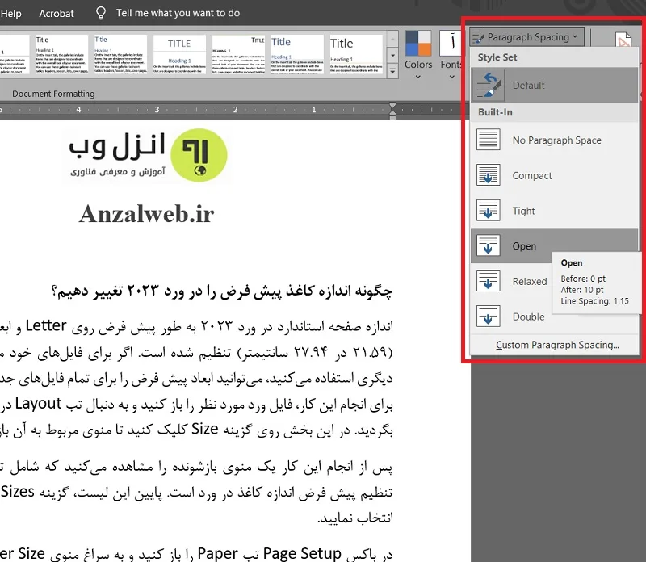This screenshot has width=646, height=562.
Task: Select the Compact spacing option
Action: tap(554, 175)
